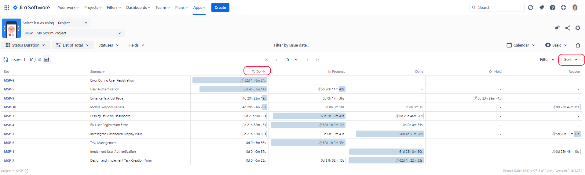
Task: Open the app settings gear below top bar
Action: (x=578, y=28)
